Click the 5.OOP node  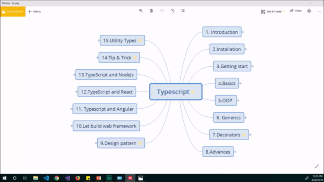point(226,101)
